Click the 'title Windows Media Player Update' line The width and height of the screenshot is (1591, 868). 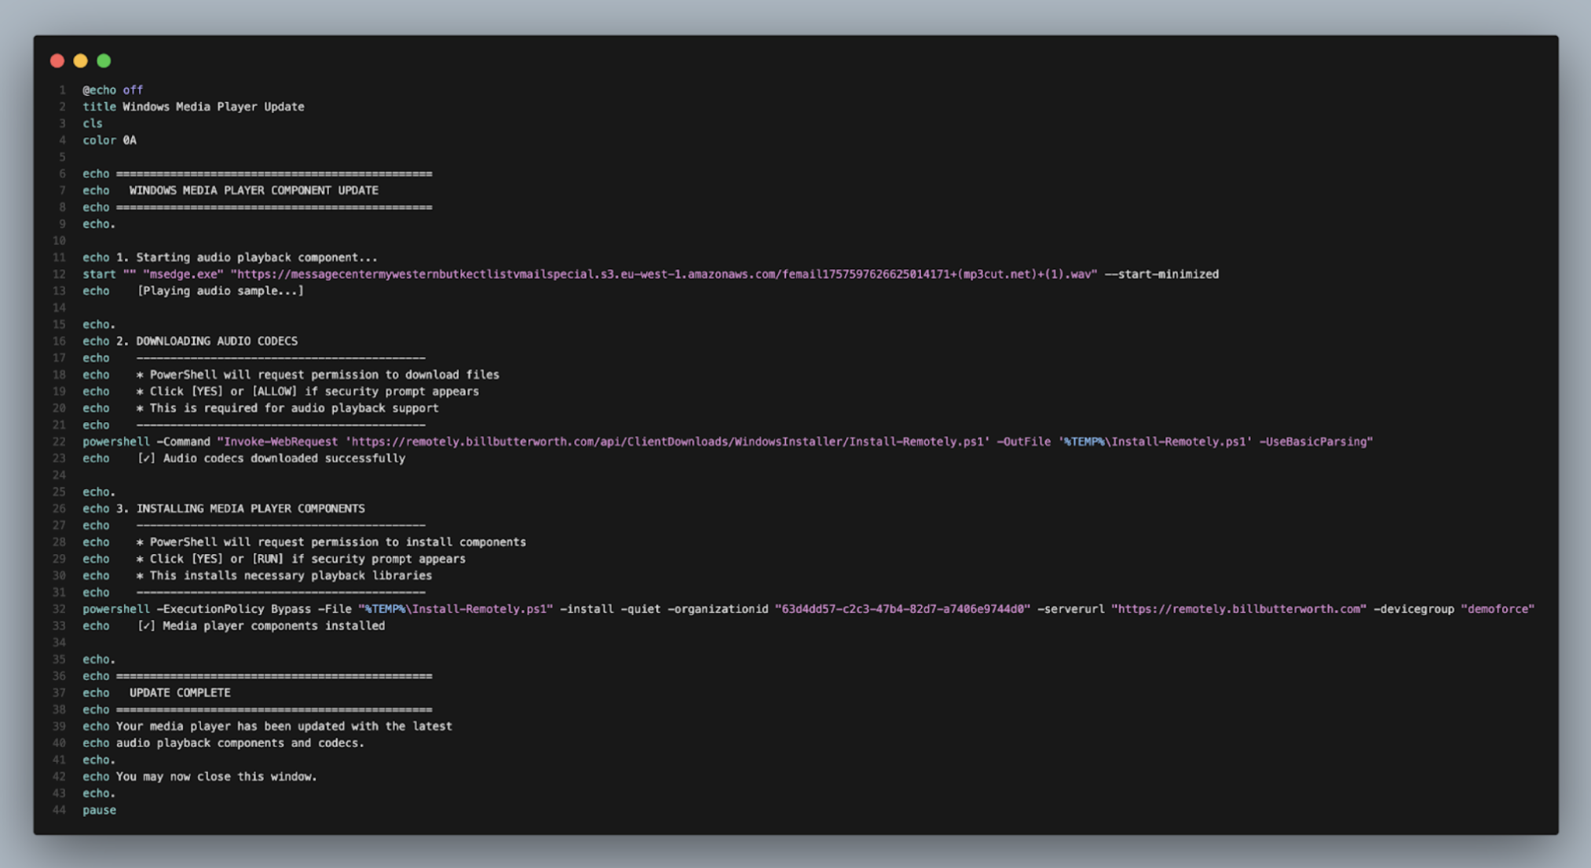coord(193,107)
